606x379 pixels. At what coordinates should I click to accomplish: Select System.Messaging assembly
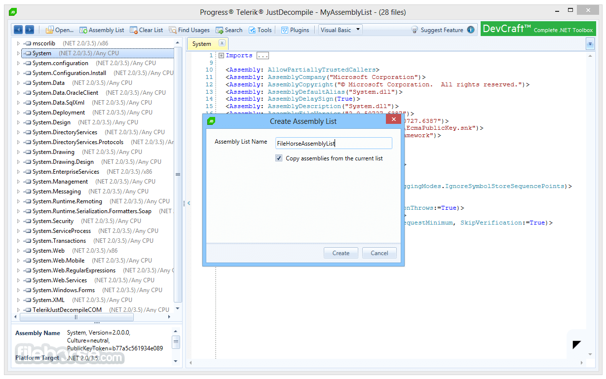click(57, 191)
